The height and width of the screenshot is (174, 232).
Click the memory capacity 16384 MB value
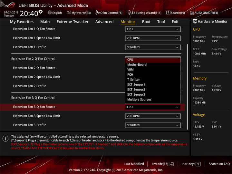[x=199, y=103]
